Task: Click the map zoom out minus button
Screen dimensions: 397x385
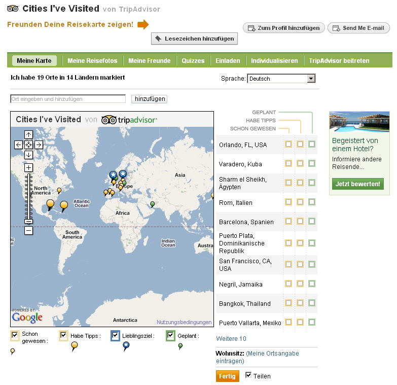Action: (28, 231)
